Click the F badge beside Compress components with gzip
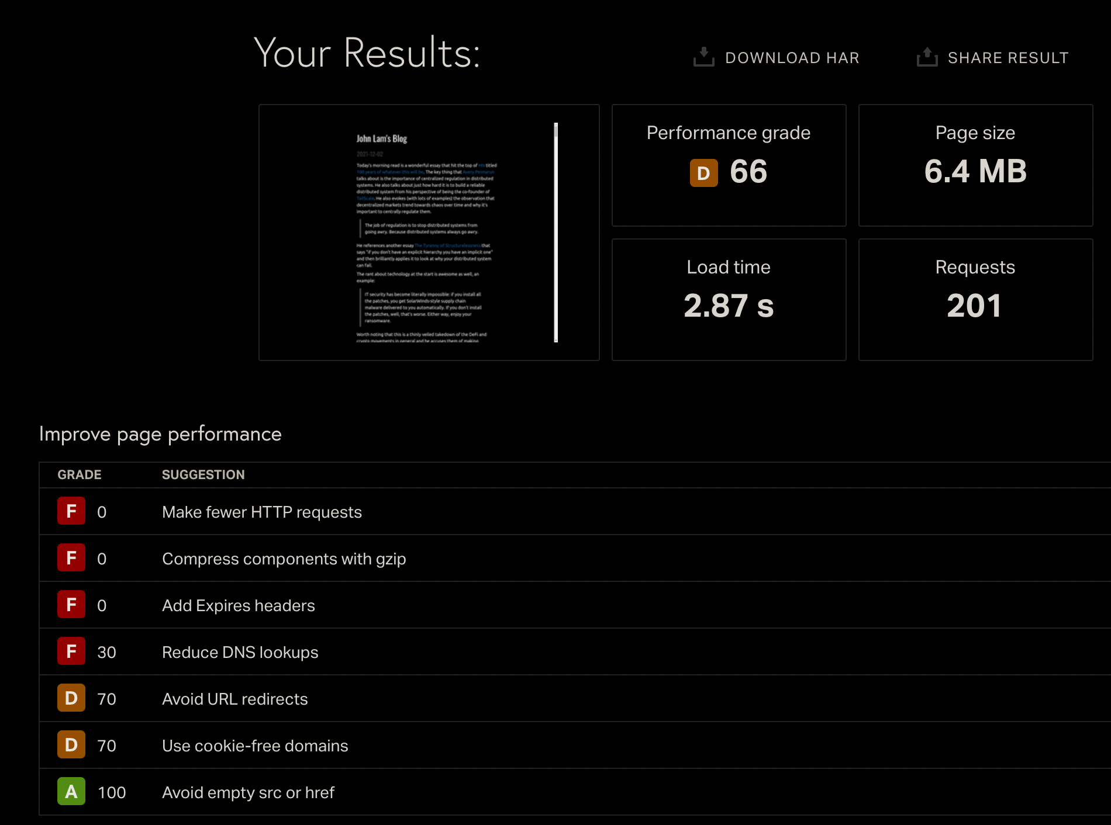The height and width of the screenshot is (825, 1111). tap(71, 558)
